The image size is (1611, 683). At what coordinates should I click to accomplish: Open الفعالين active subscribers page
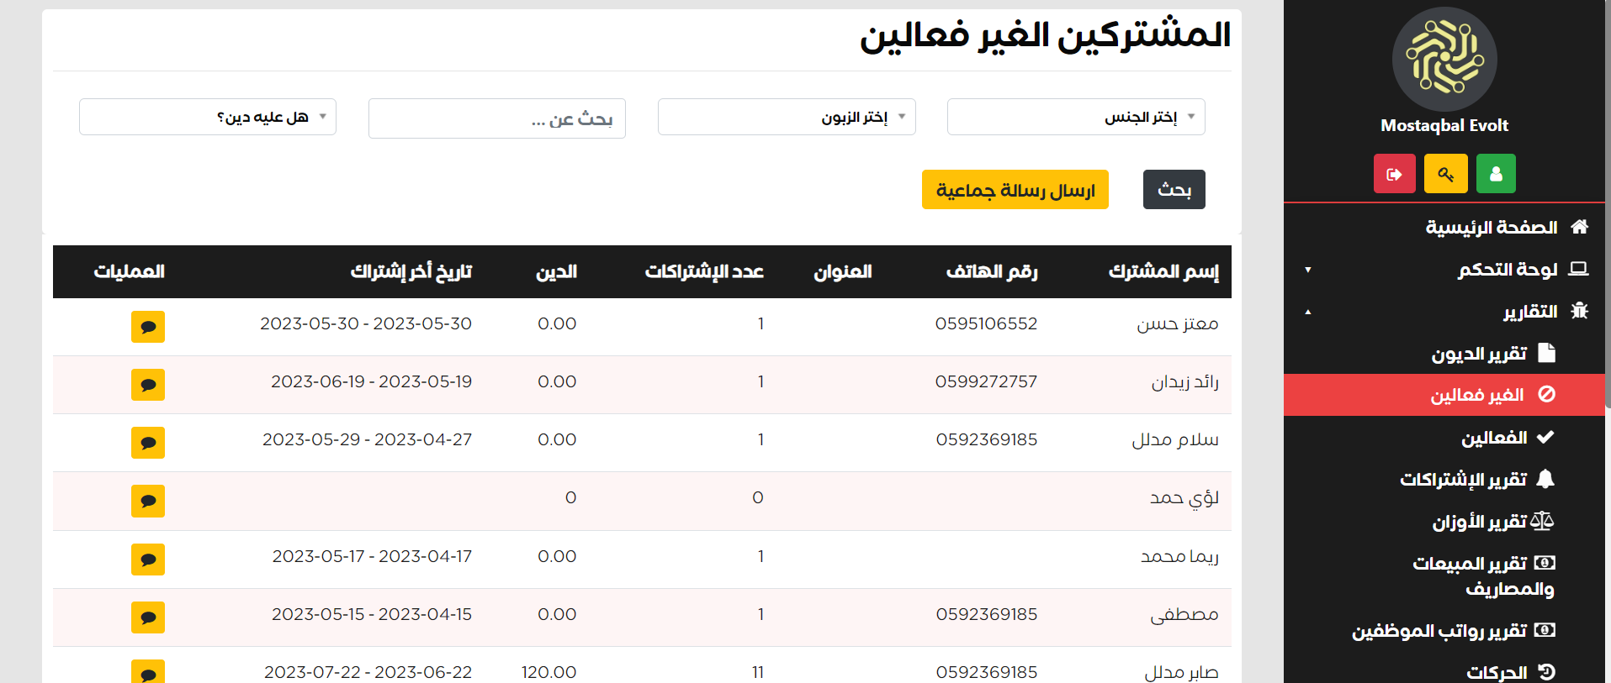1494,438
